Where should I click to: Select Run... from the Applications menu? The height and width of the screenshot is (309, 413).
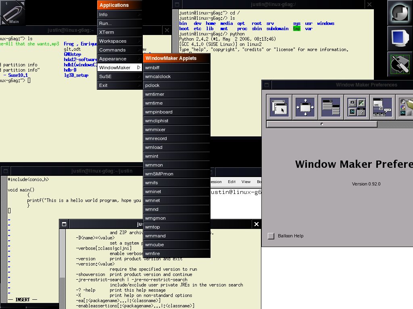pyautogui.click(x=119, y=23)
